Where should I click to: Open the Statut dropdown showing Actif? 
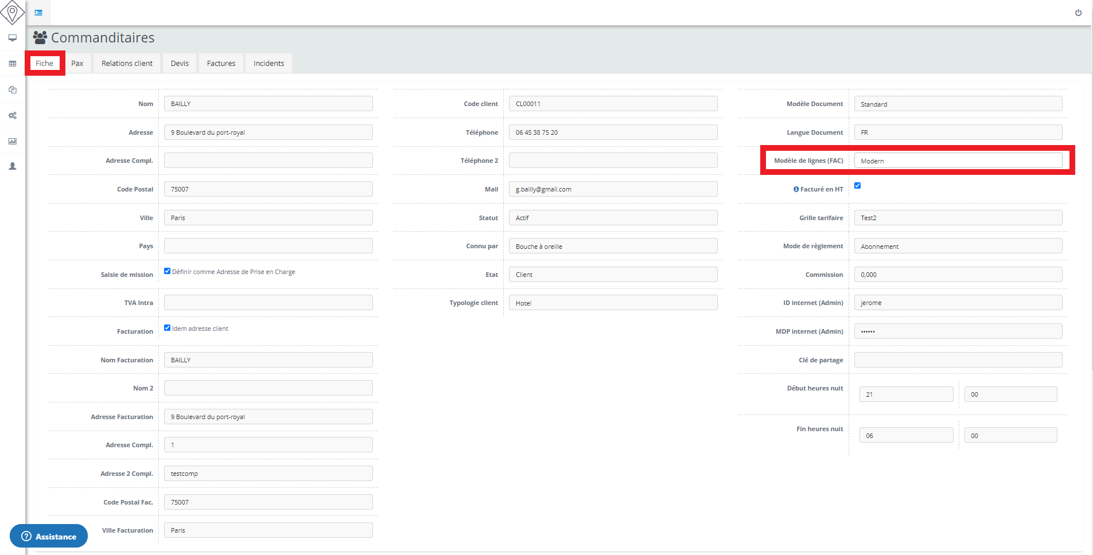click(x=612, y=218)
